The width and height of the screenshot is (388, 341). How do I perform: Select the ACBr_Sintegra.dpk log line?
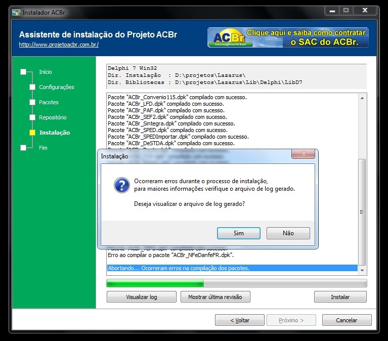(171, 123)
